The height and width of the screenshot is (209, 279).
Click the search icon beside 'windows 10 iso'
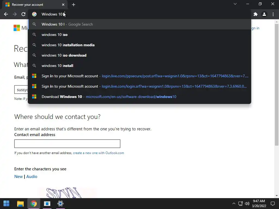tap(34, 35)
